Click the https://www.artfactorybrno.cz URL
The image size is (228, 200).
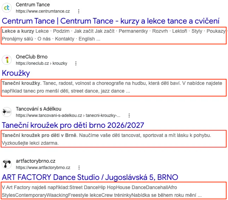tap(43, 168)
